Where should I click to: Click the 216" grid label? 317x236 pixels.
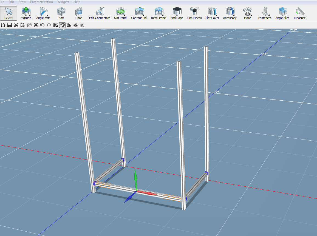293,30
